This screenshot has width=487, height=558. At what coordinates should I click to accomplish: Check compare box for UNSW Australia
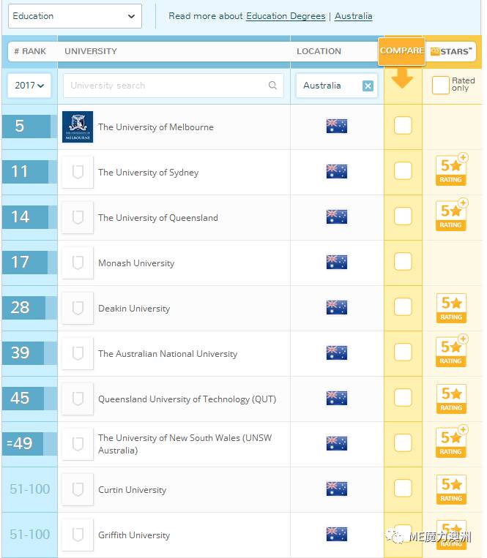[403, 442]
